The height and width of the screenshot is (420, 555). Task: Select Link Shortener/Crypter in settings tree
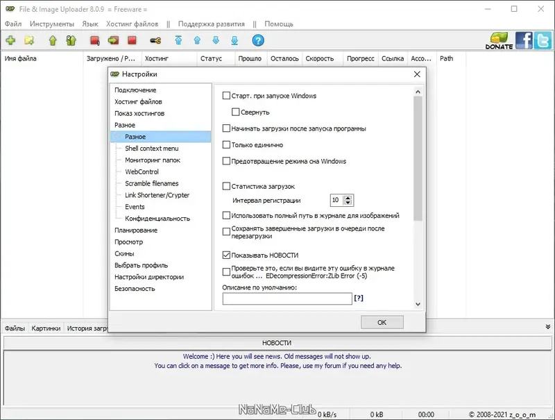[x=157, y=195]
